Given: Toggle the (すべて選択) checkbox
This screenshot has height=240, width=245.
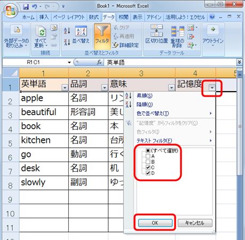Looking at the screenshot, I should (148, 150).
